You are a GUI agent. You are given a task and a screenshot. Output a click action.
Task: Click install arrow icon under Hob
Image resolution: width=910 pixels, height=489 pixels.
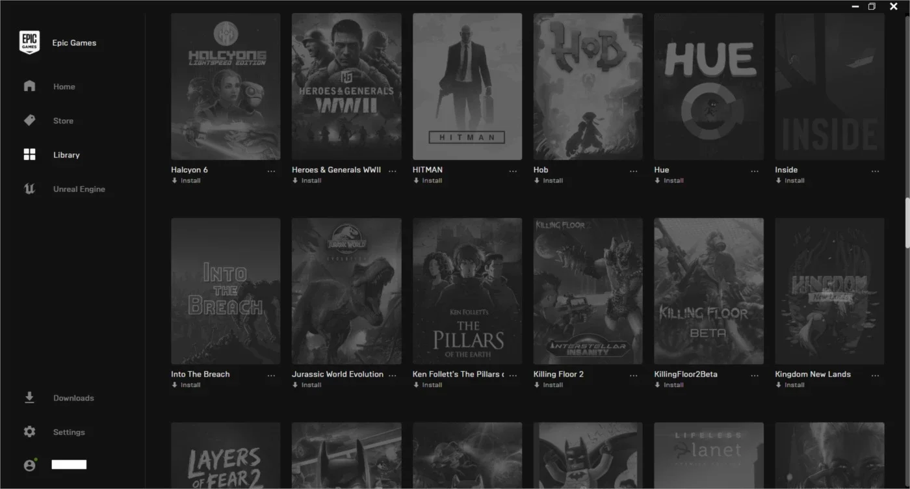click(537, 181)
